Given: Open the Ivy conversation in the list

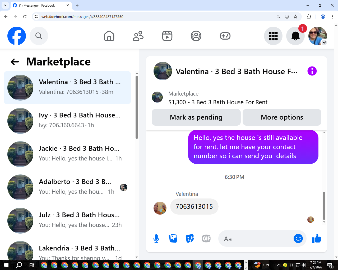Looking at the screenshot, I should tap(67, 121).
